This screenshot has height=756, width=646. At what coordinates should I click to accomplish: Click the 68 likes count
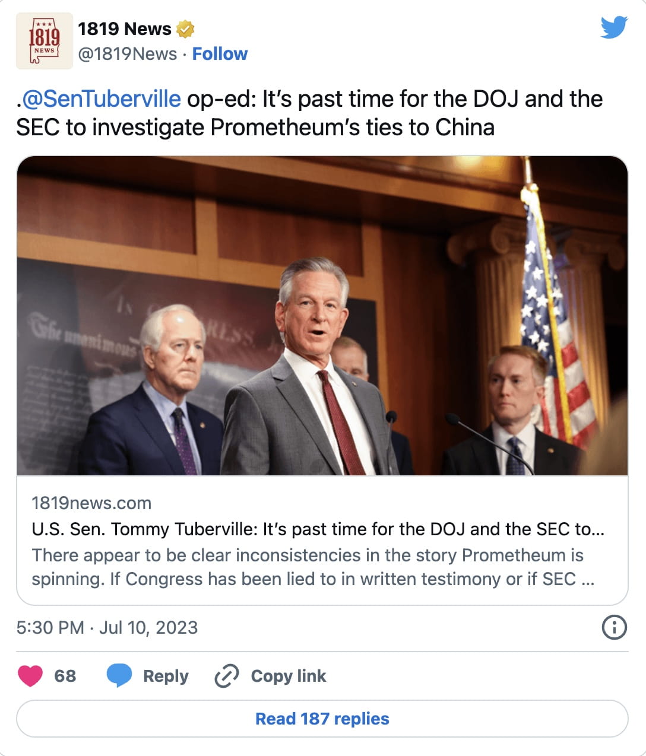point(66,675)
